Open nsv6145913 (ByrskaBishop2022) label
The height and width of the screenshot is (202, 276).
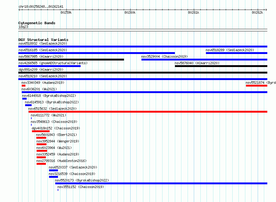pos(52,102)
